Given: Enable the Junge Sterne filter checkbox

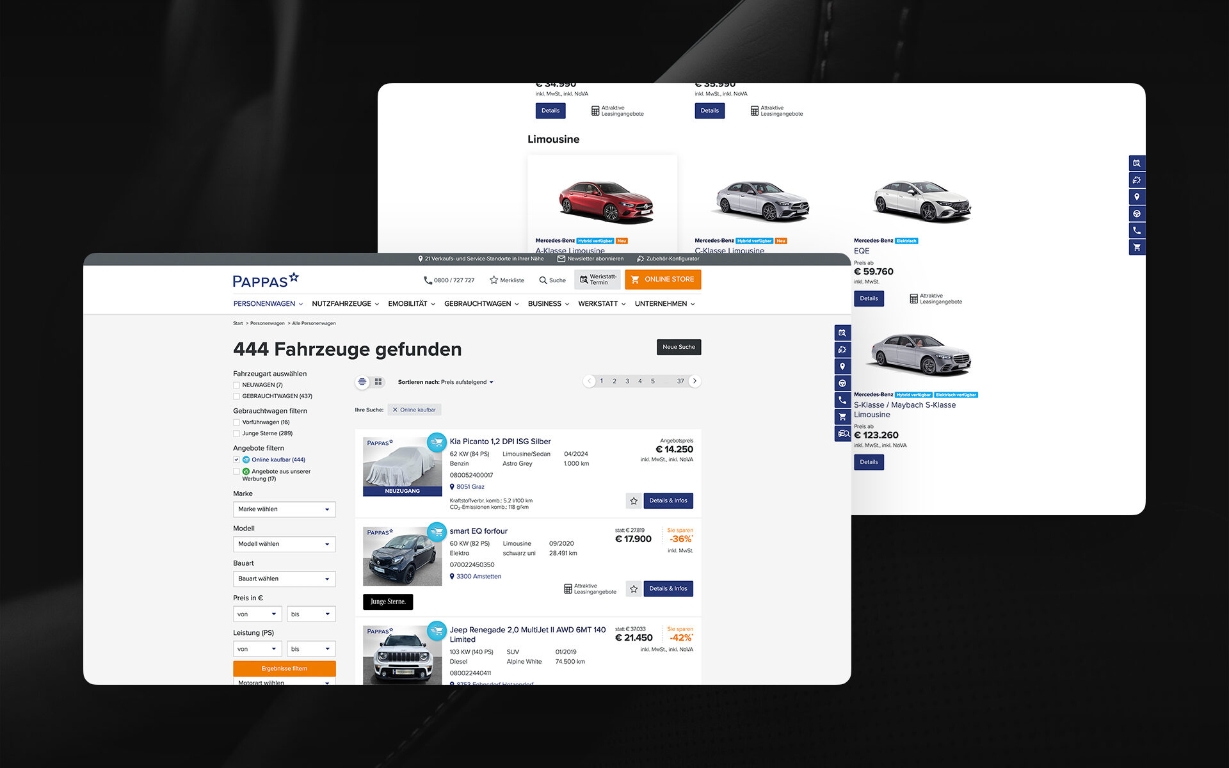Looking at the screenshot, I should point(237,434).
